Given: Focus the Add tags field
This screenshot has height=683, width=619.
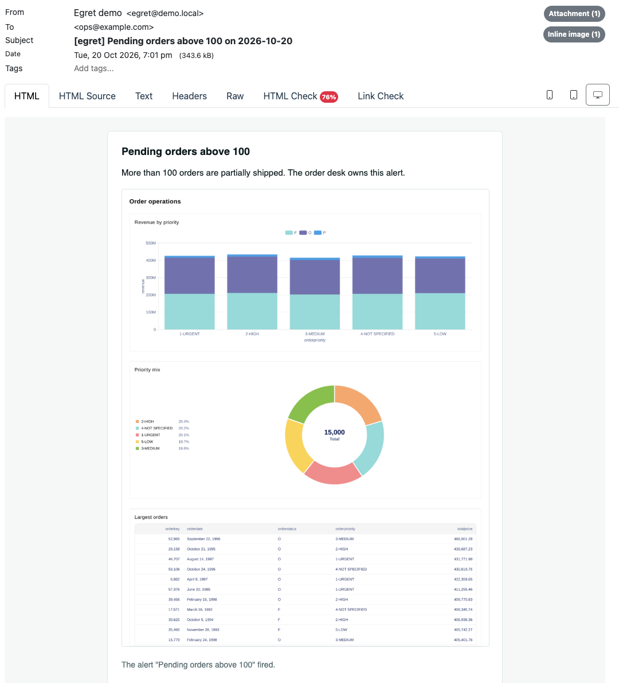Looking at the screenshot, I should [93, 68].
